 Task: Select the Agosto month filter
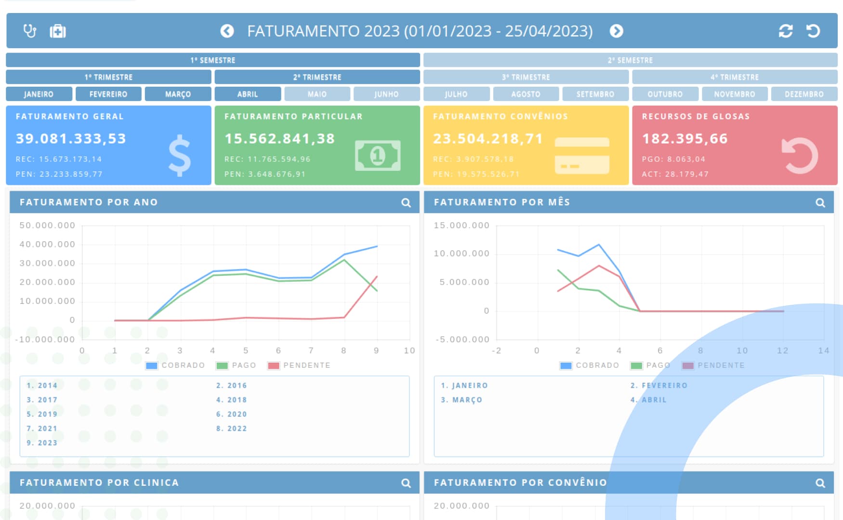526,94
